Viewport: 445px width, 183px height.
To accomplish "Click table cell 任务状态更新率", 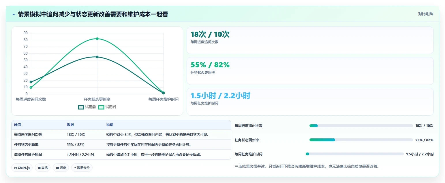I will [26, 144].
